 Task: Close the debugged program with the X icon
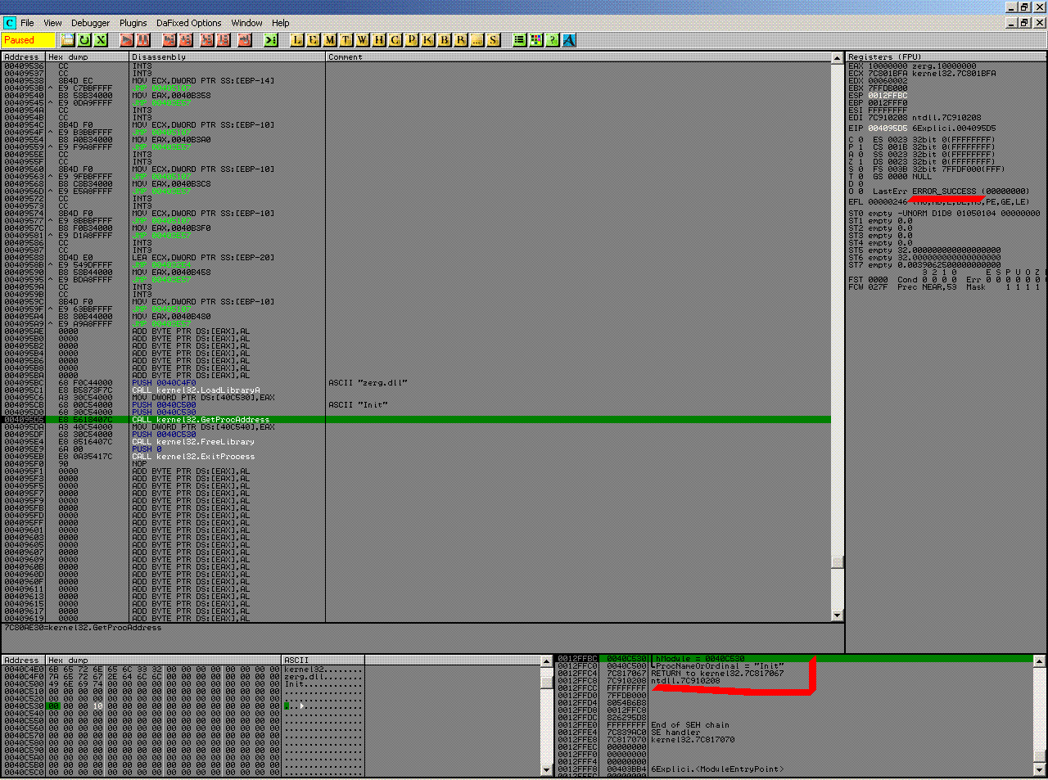[101, 39]
